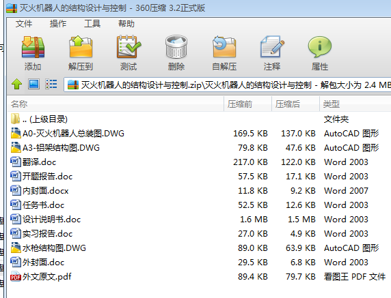Click the Word icon beside 任务书.doc
The image size is (391, 298).
16,205
